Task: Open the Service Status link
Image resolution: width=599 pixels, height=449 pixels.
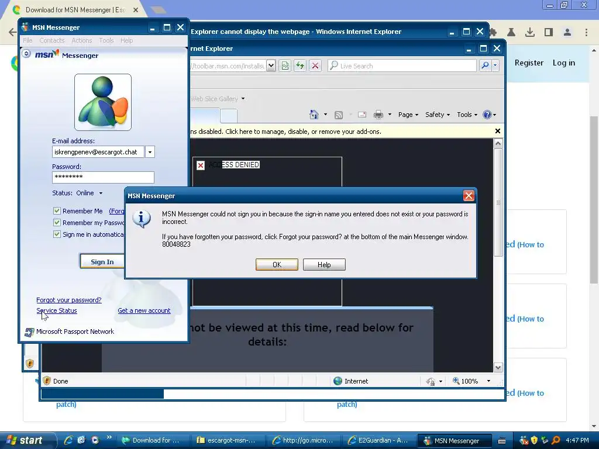Action: point(57,310)
